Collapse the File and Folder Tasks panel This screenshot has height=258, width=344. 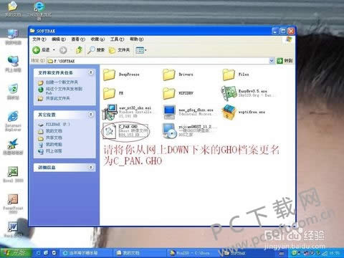click(x=91, y=72)
